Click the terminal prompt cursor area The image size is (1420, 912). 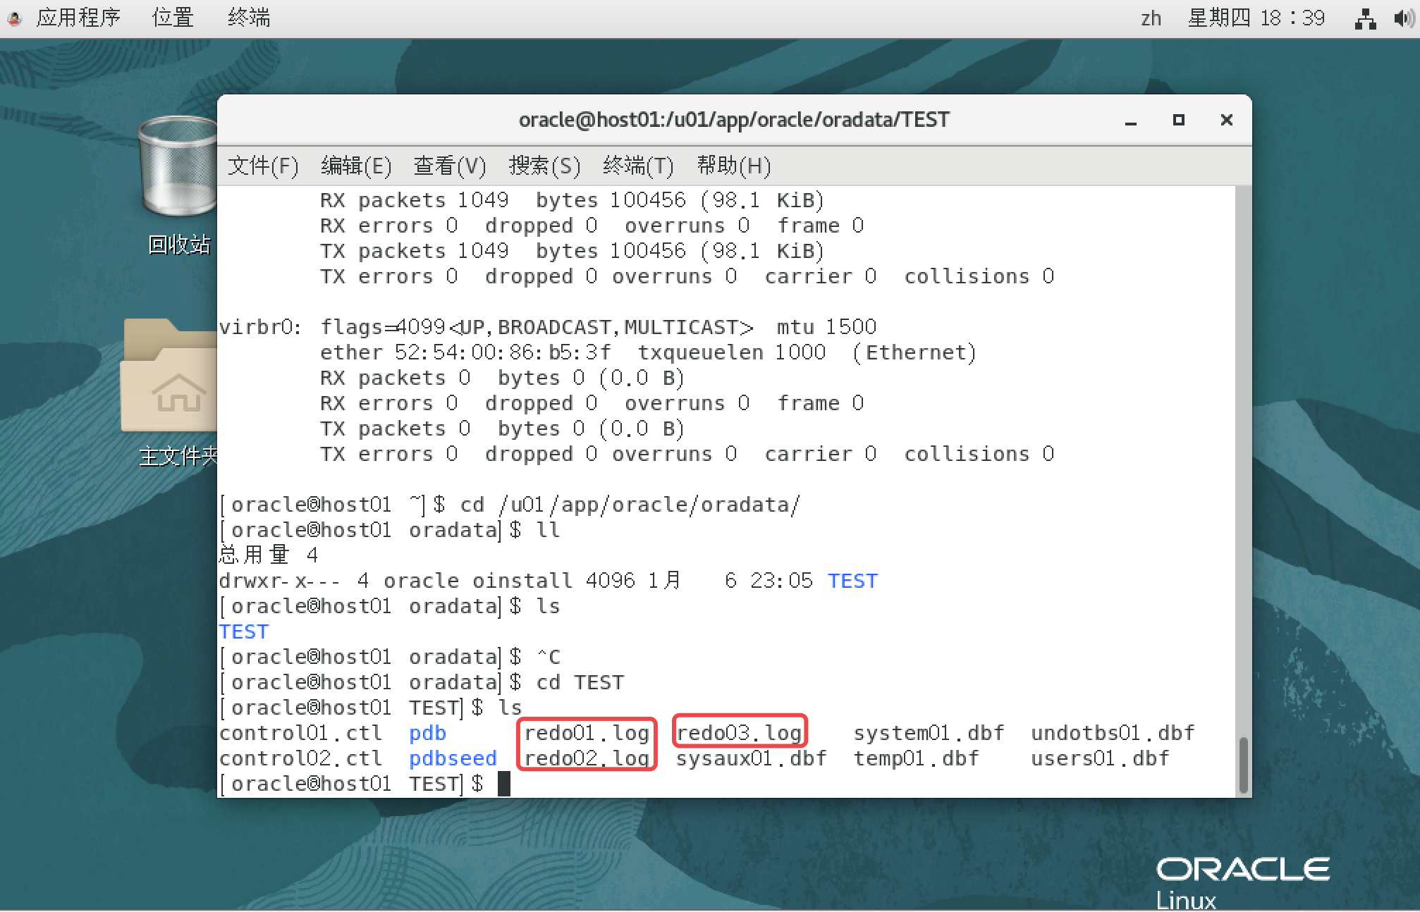pos(505,783)
